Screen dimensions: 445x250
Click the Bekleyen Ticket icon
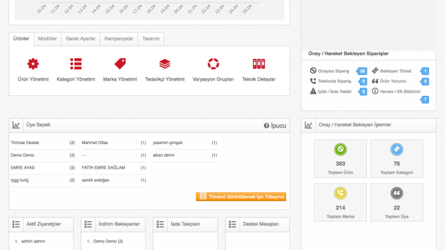(375, 70)
